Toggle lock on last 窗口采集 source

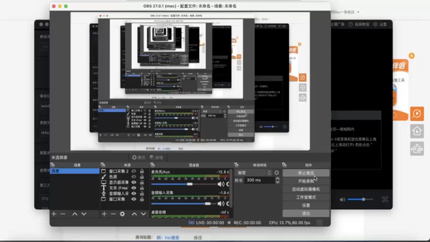click(x=142, y=199)
